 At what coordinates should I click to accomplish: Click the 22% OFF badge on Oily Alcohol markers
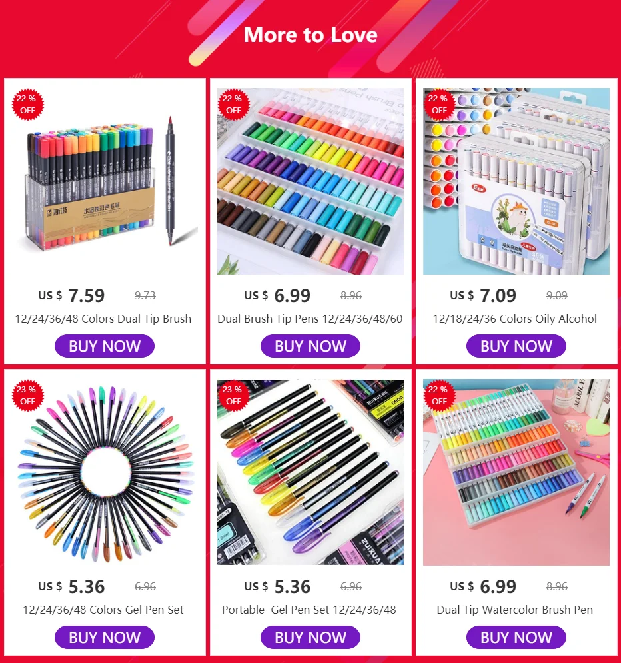(x=438, y=105)
